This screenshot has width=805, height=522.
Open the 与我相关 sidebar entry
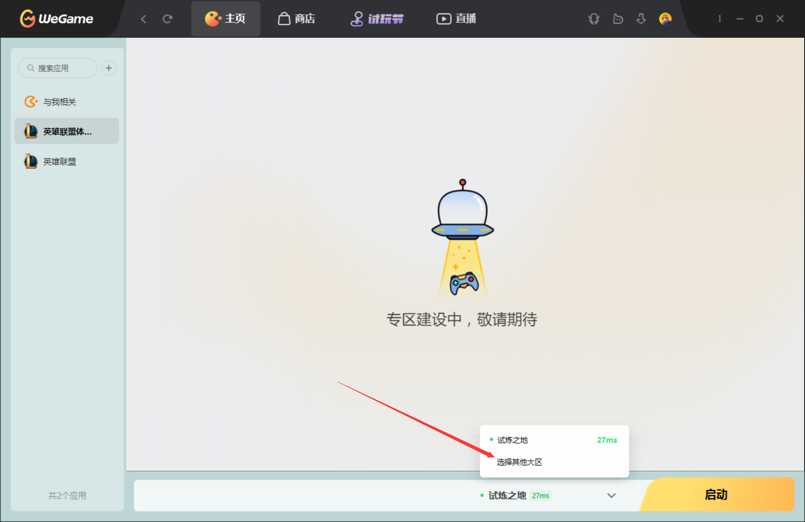[x=60, y=102]
